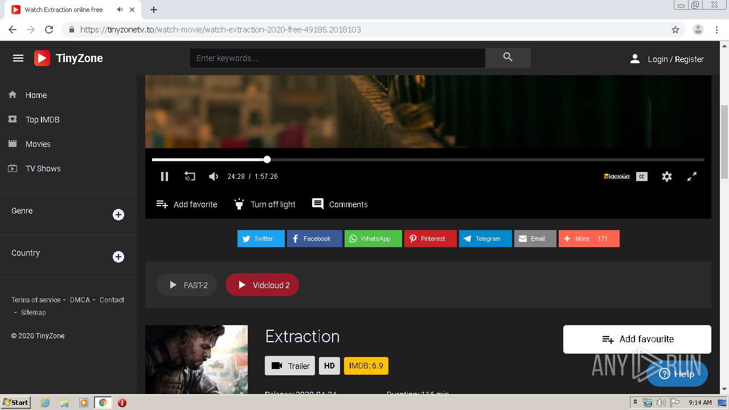The height and width of the screenshot is (410, 729).
Task: Go back in the browser
Action: point(13,30)
